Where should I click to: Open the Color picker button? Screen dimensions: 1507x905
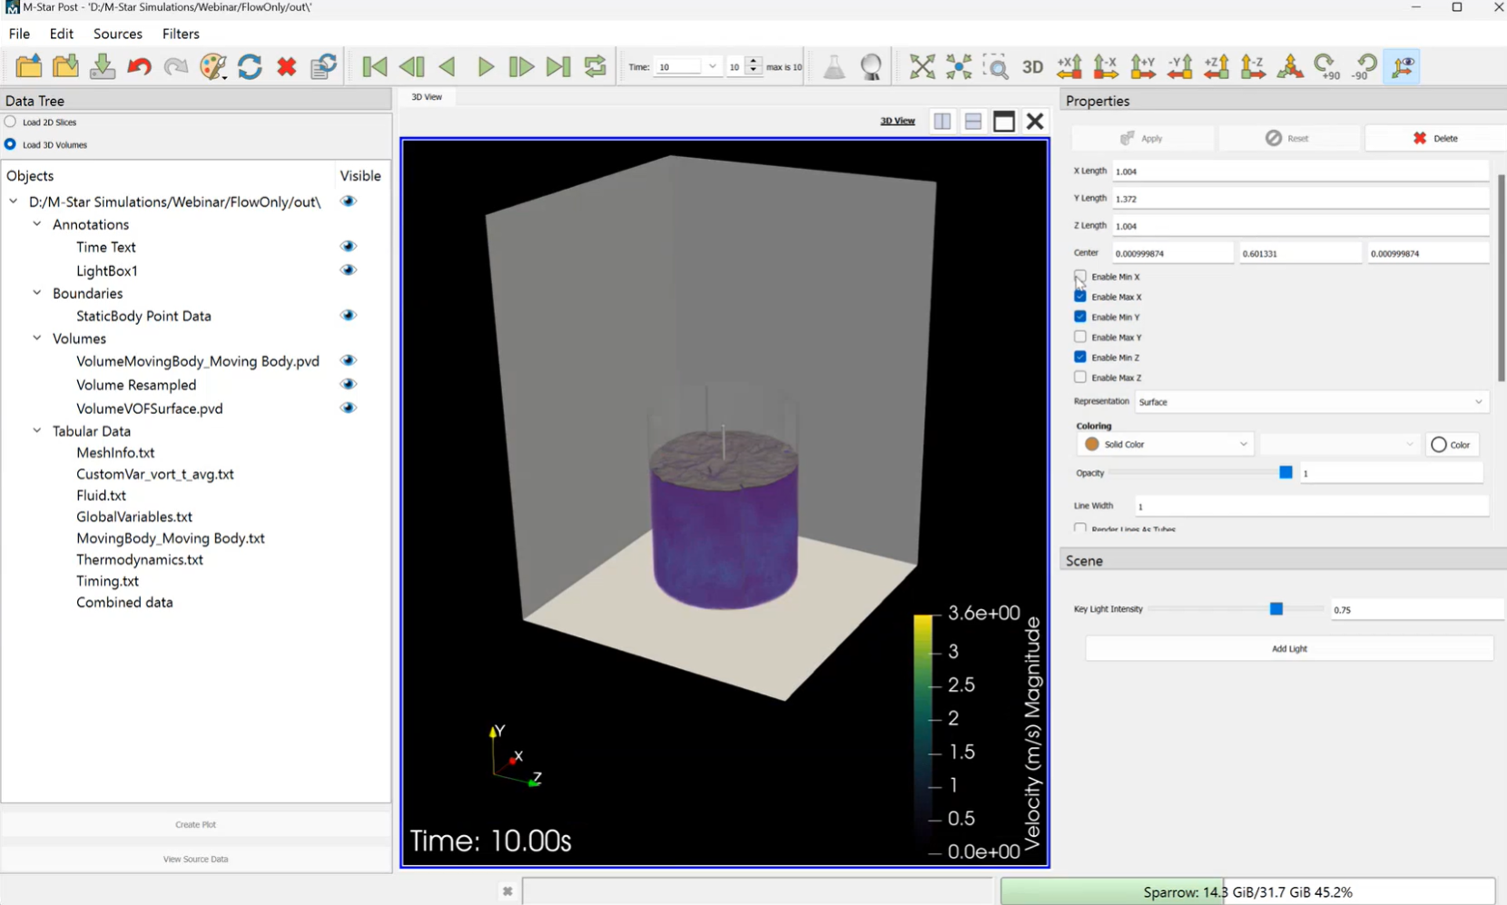pyautogui.click(x=1452, y=445)
